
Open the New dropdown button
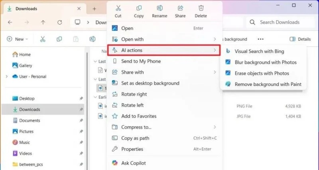pyautogui.click(x=17, y=39)
